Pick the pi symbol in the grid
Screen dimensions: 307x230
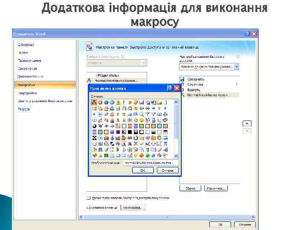click(165, 144)
